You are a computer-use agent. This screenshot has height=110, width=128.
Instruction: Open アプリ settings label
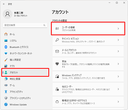[x=12, y=66]
